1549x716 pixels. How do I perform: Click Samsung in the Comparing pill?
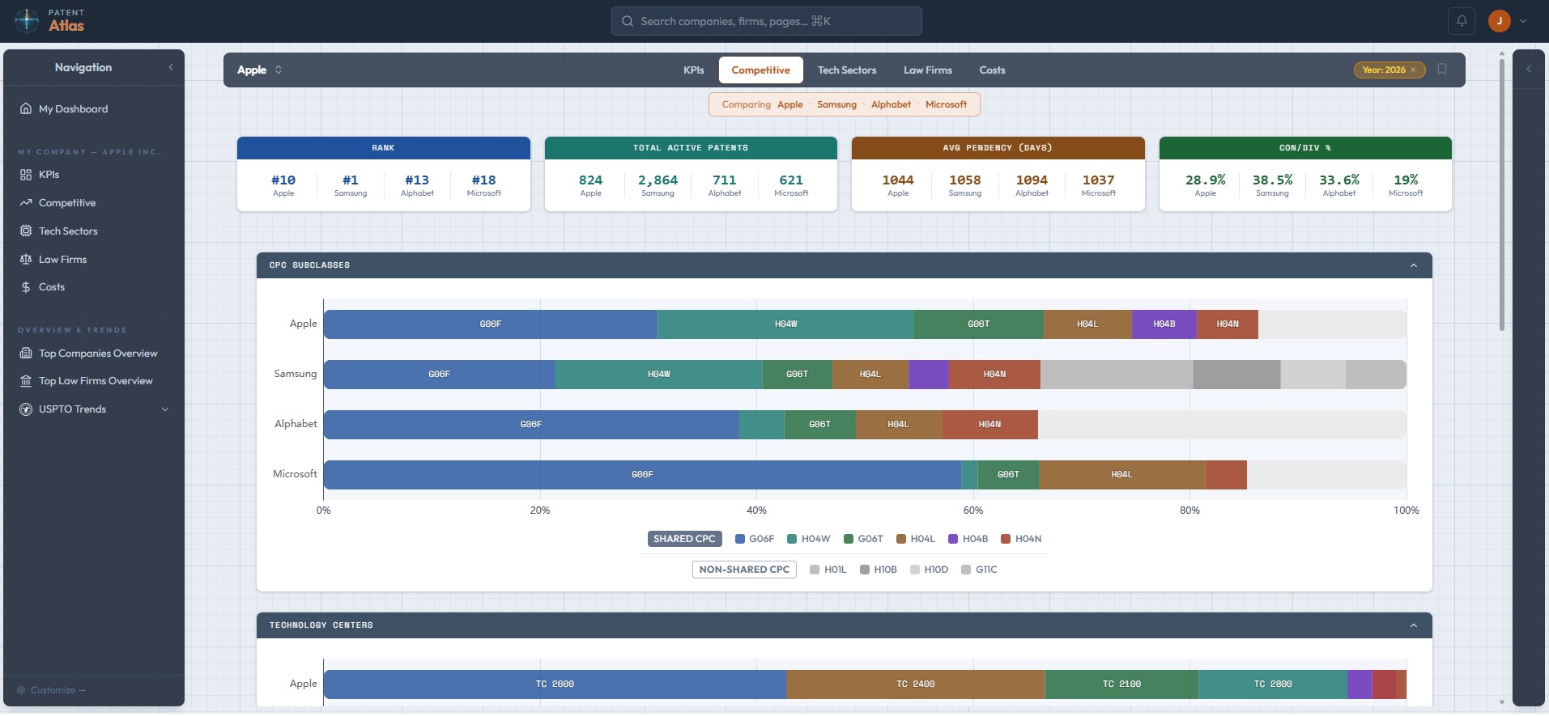pos(836,104)
